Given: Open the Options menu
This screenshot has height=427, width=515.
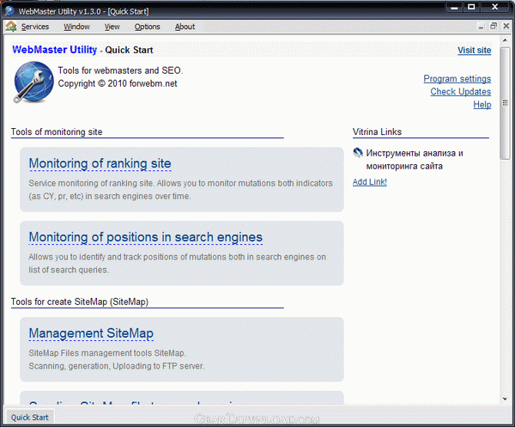Looking at the screenshot, I should pyautogui.click(x=147, y=27).
